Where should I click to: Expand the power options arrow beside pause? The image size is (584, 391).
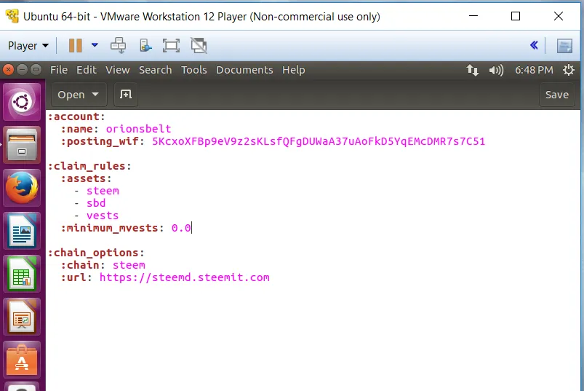pyautogui.click(x=95, y=45)
